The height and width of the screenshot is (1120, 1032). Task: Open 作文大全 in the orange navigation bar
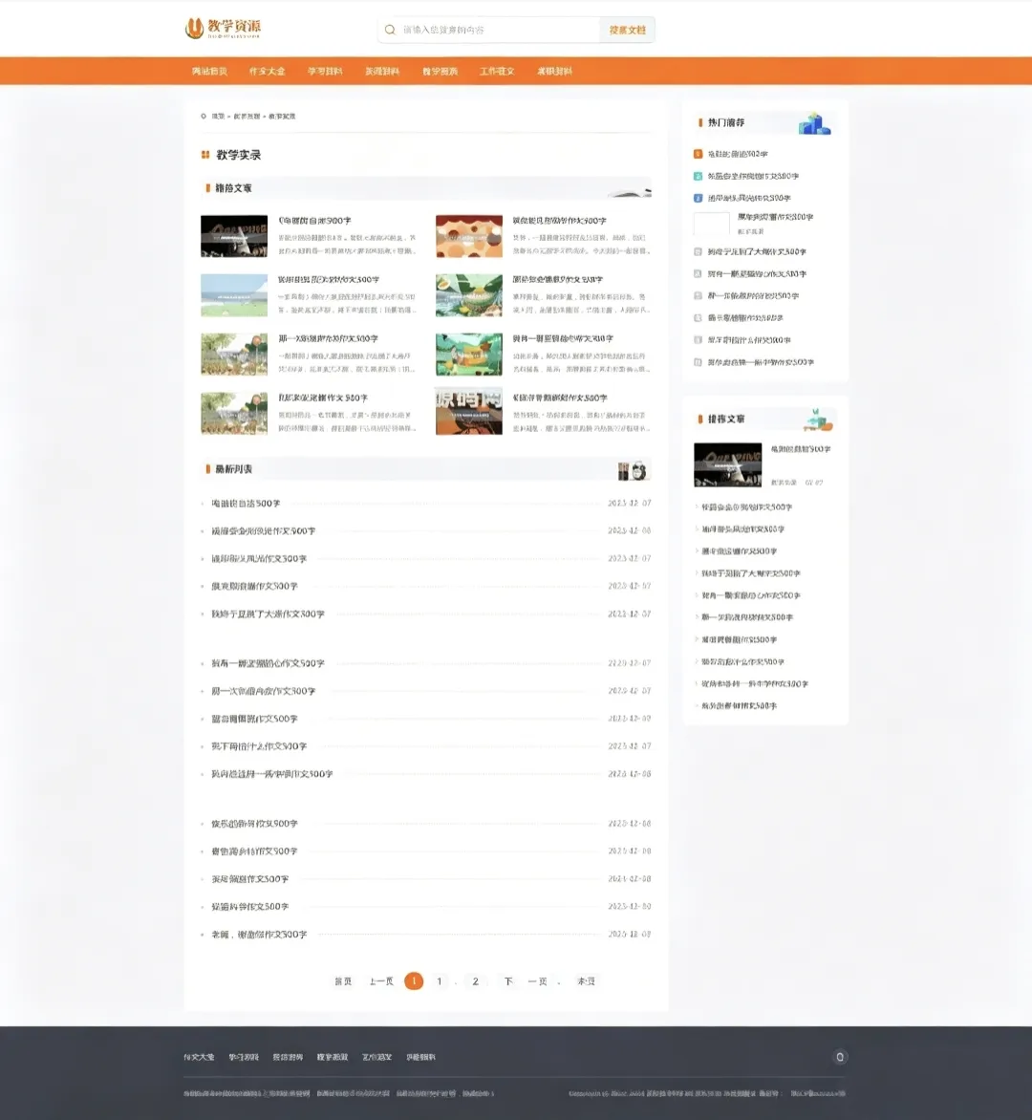point(268,72)
